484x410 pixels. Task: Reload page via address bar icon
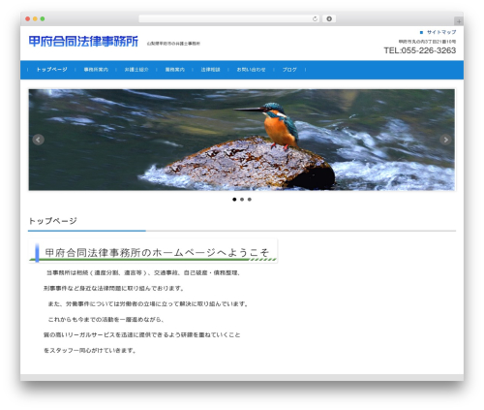pos(315,18)
